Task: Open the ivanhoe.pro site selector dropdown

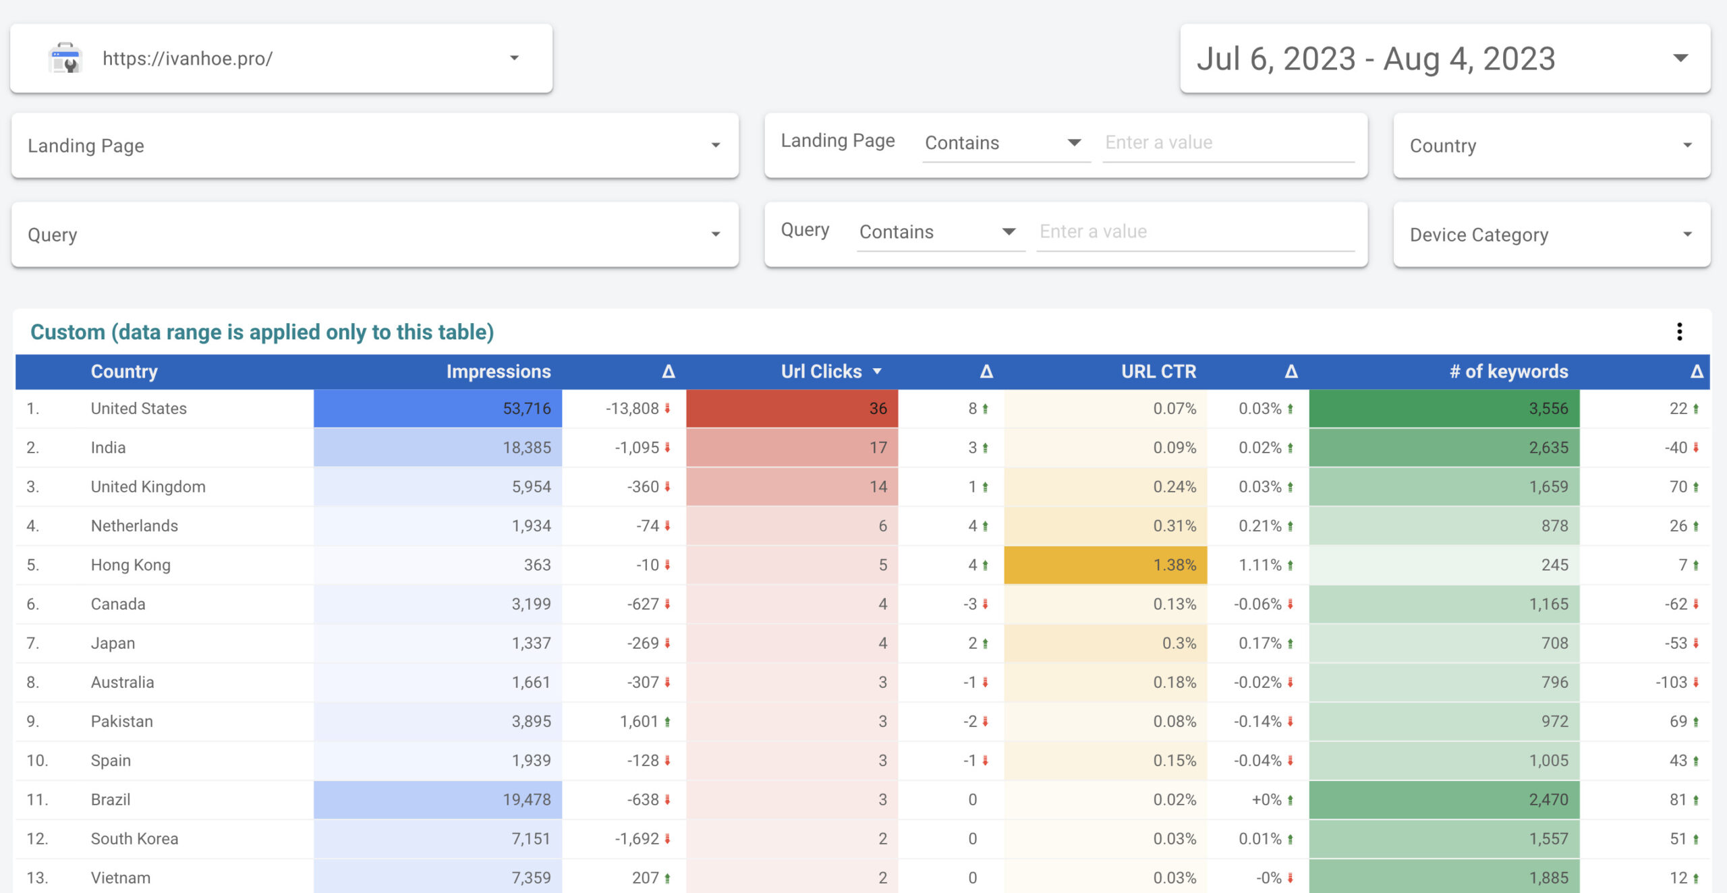Action: pyautogui.click(x=514, y=59)
